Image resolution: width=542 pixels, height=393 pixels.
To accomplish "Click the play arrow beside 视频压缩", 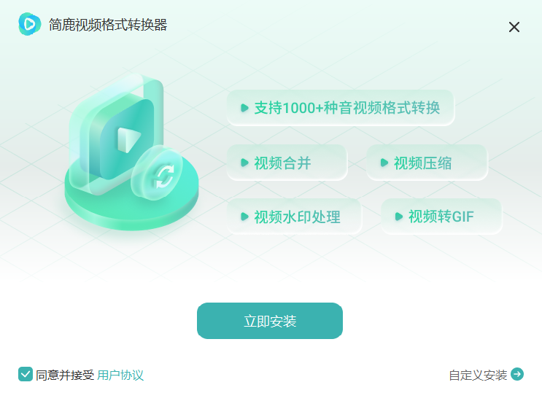I will click(x=384, y=163).
